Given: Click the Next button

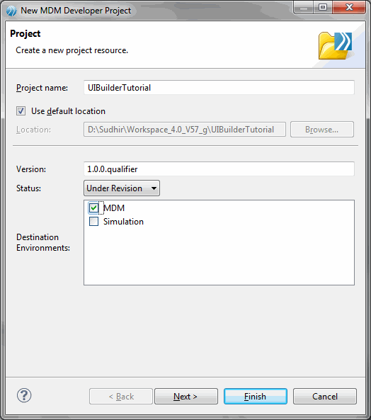Looking at the screenshot, I should (x=186, y=396).
